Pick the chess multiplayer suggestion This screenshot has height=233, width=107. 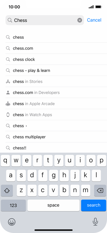56,137
